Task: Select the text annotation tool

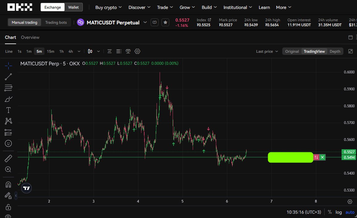Action: point(8,110)
